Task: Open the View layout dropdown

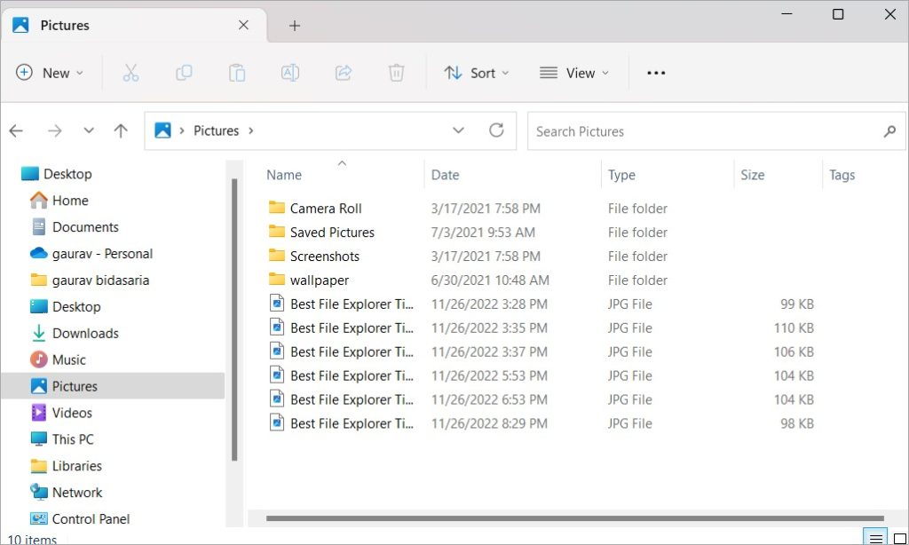Action: [x=574, y=73]
